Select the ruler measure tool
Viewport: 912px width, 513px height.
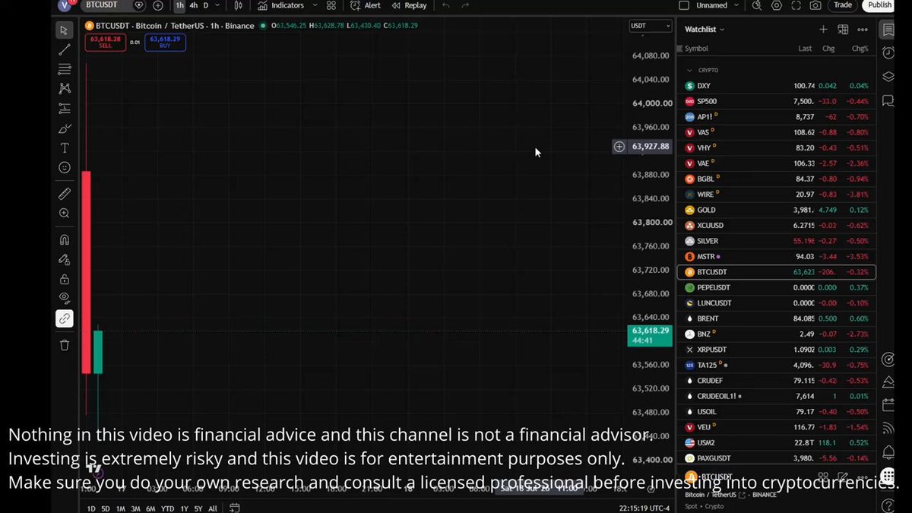(x=65, y=195)
